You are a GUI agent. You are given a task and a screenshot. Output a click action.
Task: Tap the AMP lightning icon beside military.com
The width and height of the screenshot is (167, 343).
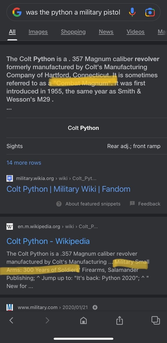click(x=95, y=307)
